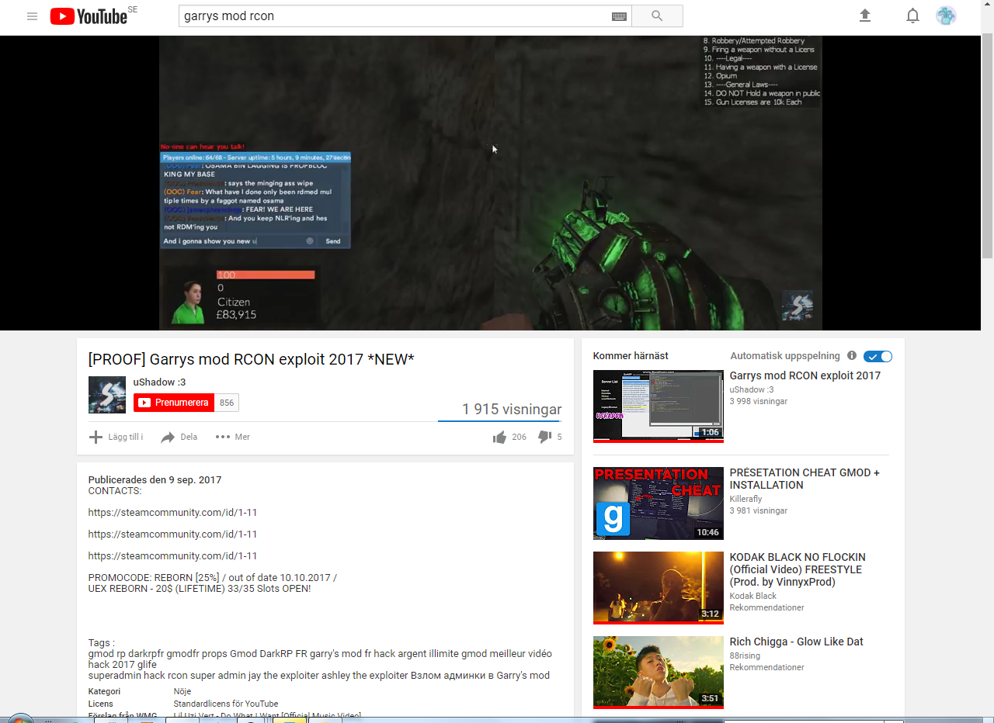Viewport: 994px width, 723px height.
Task: Show autoplay info icon
Action: click(852, 356)
